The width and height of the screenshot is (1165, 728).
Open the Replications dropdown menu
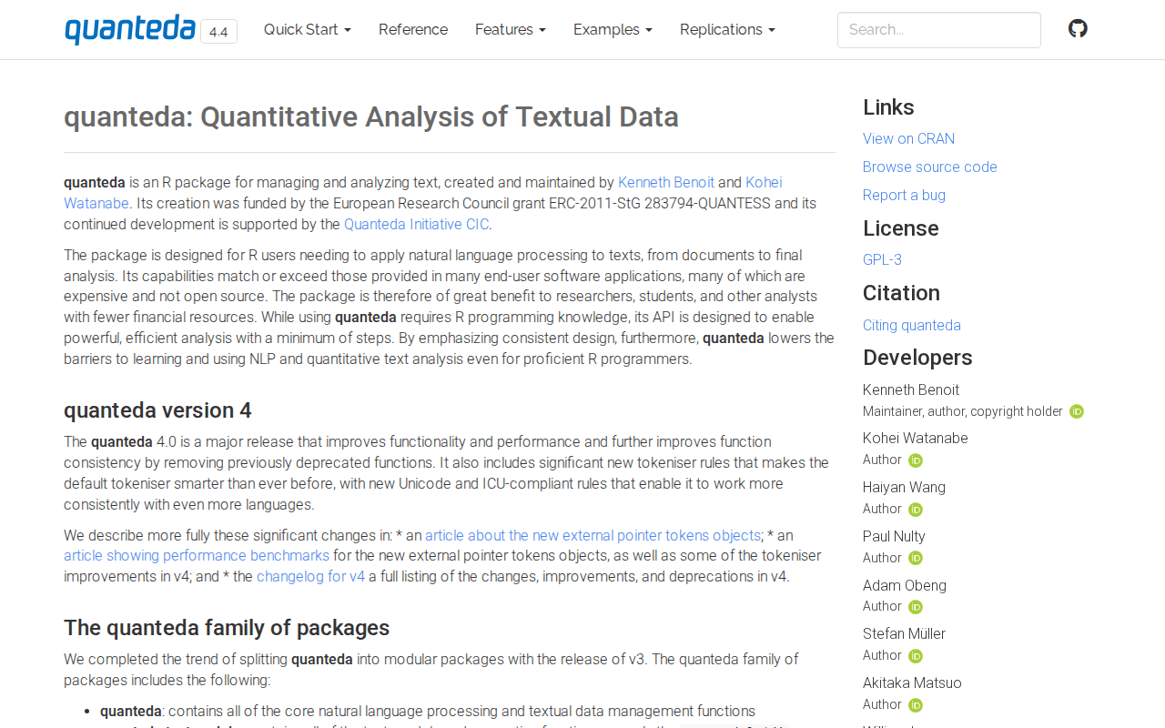pos(727,29)
